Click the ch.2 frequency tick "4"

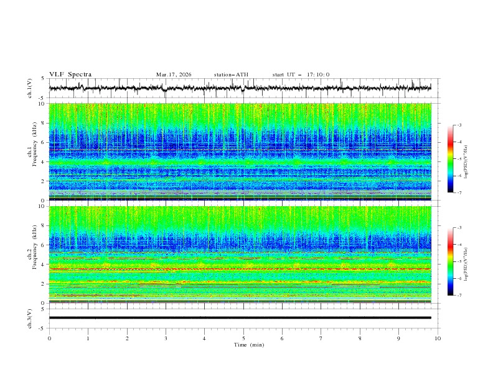[x=44, y=265]
